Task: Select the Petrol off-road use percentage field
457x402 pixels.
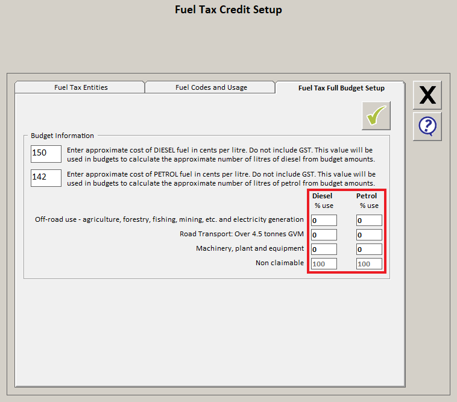Action: [x=369, y=220]
